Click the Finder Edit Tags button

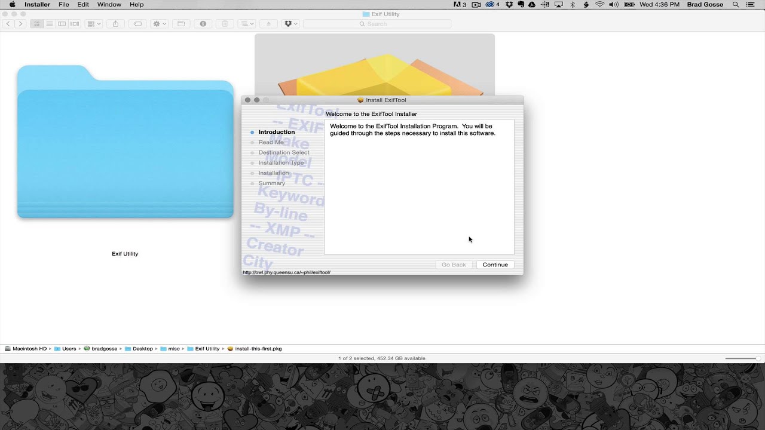[137, 24]
